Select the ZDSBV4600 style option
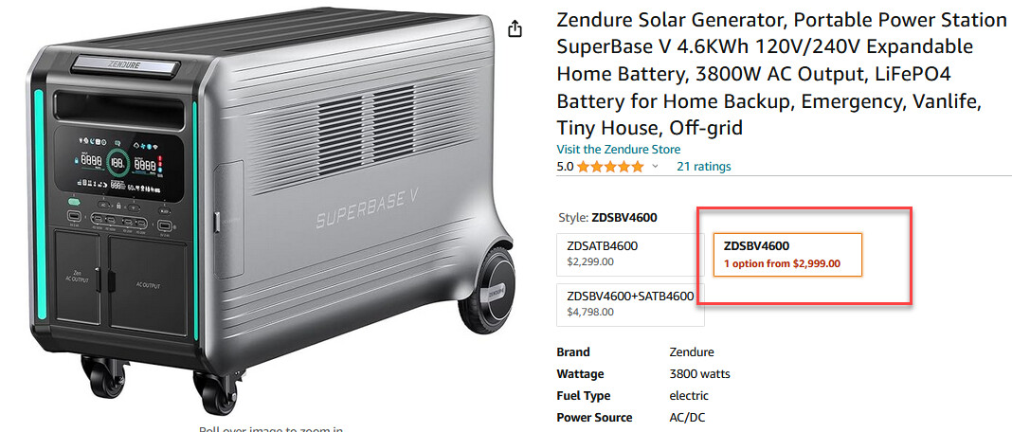Viewport: 1012px width, 432px height. pos(787,255)
